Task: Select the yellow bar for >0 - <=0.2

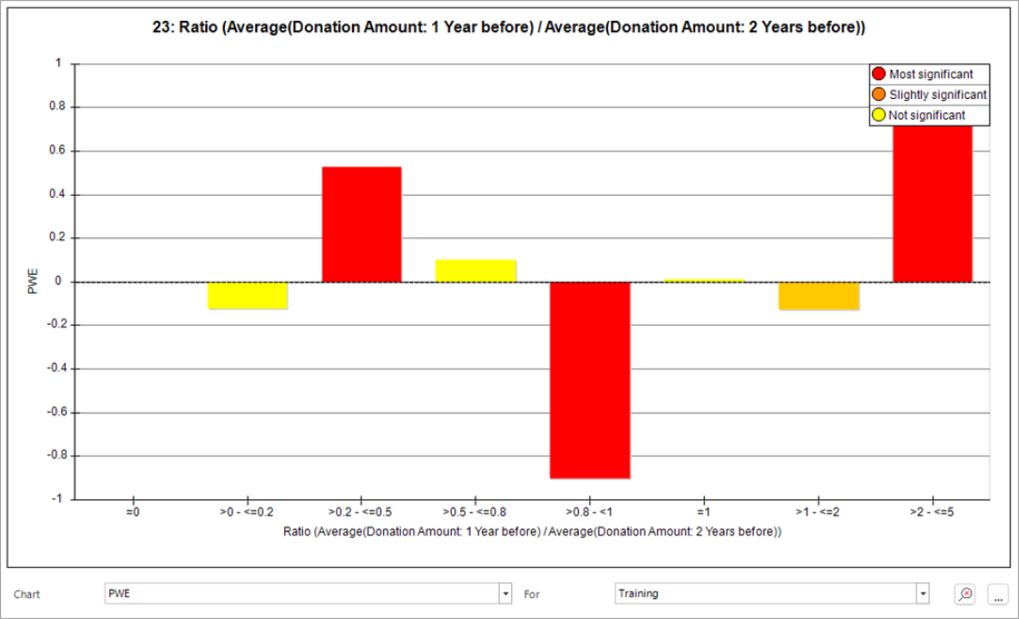Action: pos(247,295)
